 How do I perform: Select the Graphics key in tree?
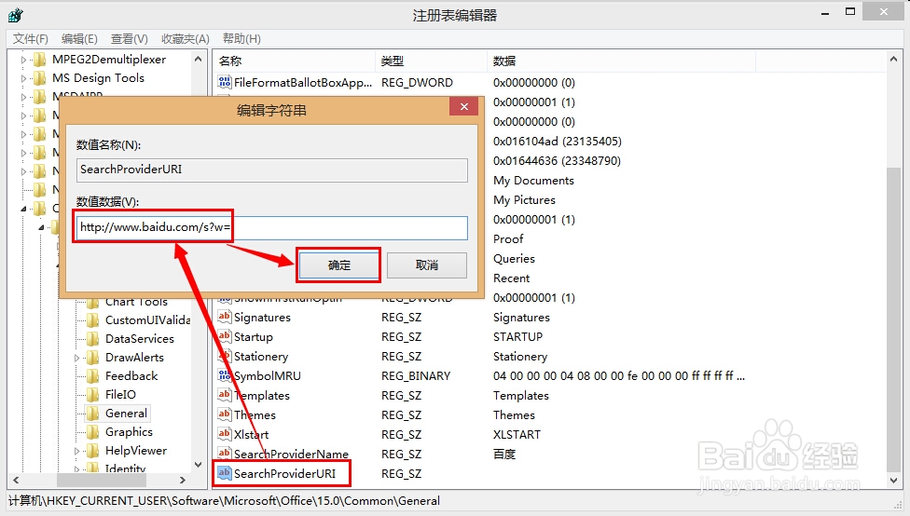tap(129, 432)
